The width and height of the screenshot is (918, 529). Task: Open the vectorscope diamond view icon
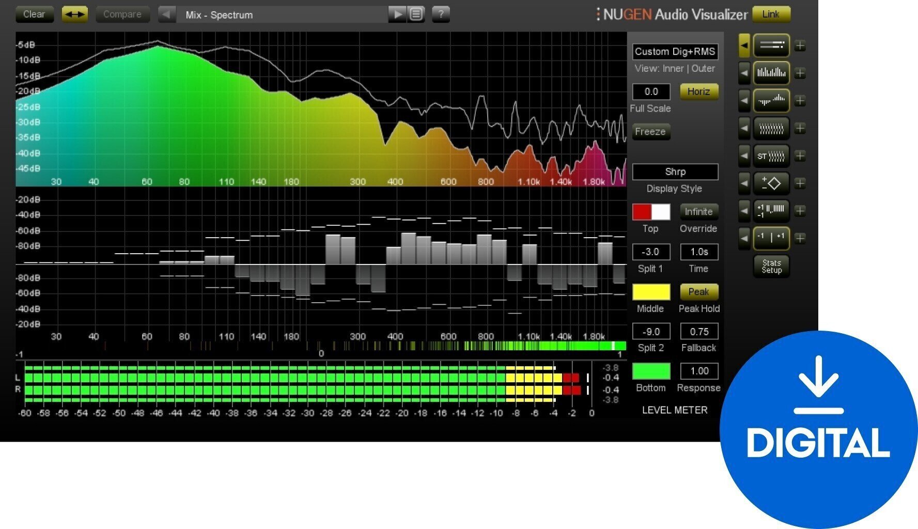point(771,183)
